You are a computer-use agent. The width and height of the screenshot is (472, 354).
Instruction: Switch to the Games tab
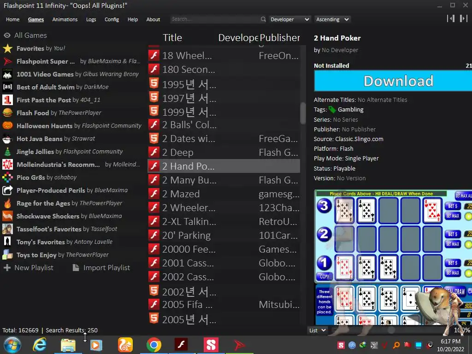[36, 19]
